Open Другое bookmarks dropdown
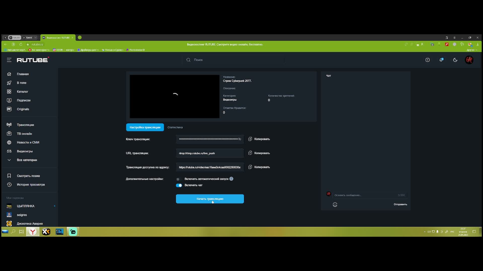The image size is (483, 271). click(472, 50)
